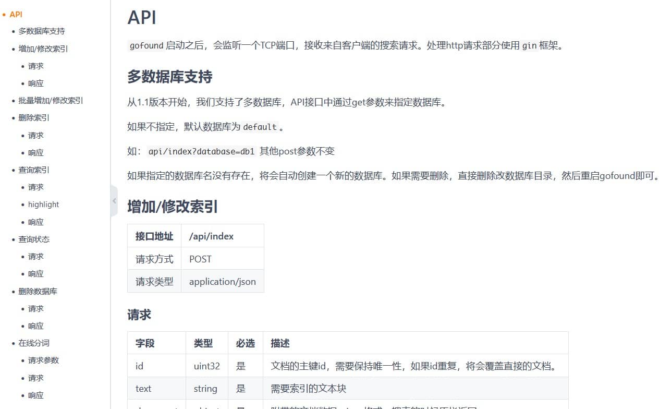
Task: Collapse the sidebar with the arrow handle
Action: point(114,201)
